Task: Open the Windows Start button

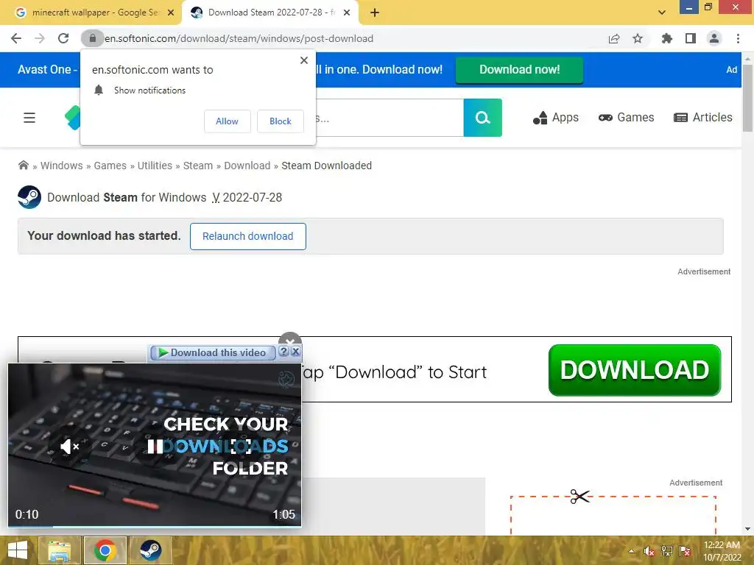Action: [18, 550]
